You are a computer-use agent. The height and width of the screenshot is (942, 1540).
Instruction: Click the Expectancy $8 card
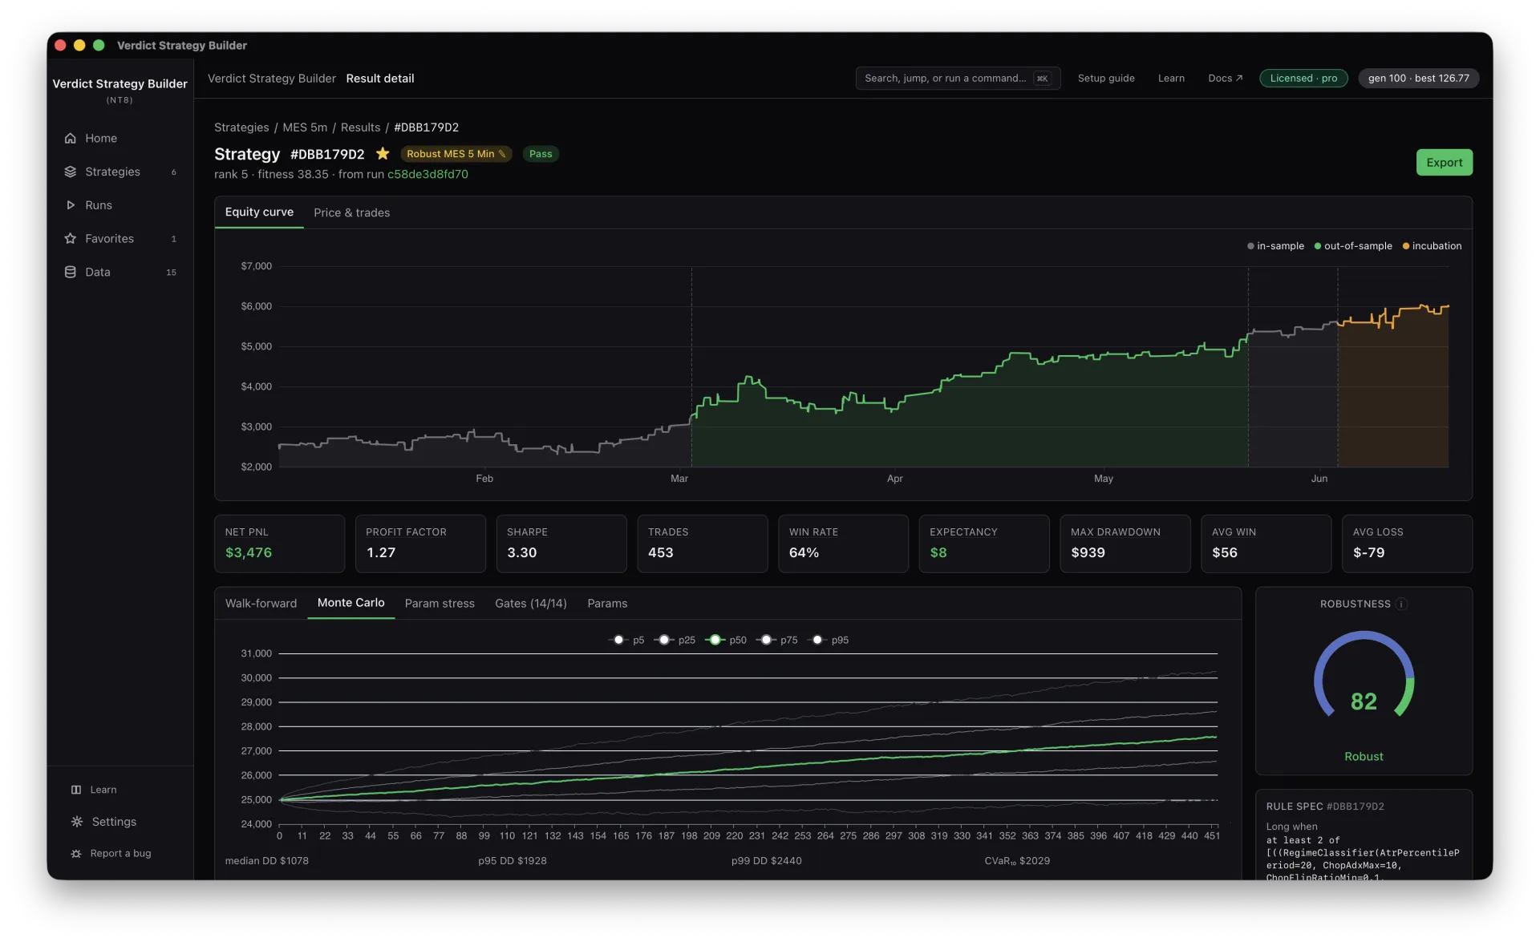tap(984, 544)
